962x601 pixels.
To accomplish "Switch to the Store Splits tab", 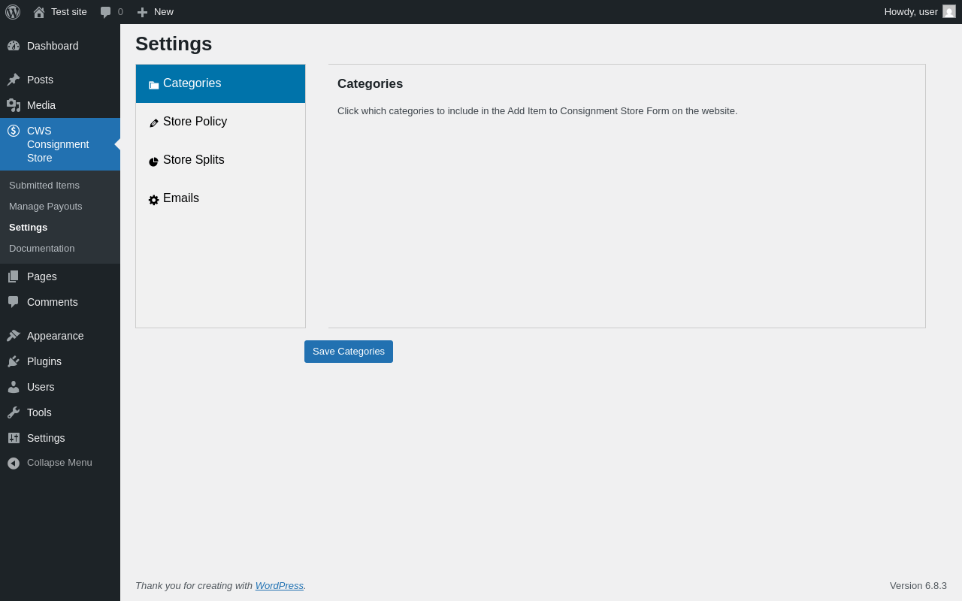I will tap(220, 160).
